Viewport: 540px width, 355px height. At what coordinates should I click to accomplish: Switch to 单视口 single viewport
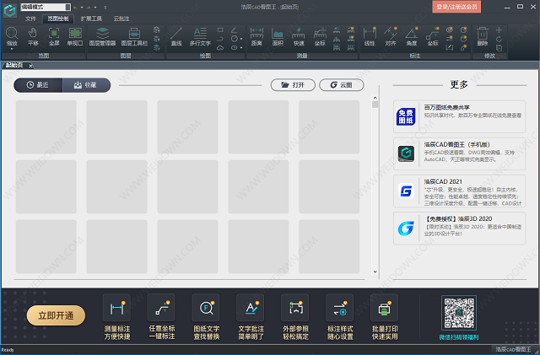click(75, 36)
